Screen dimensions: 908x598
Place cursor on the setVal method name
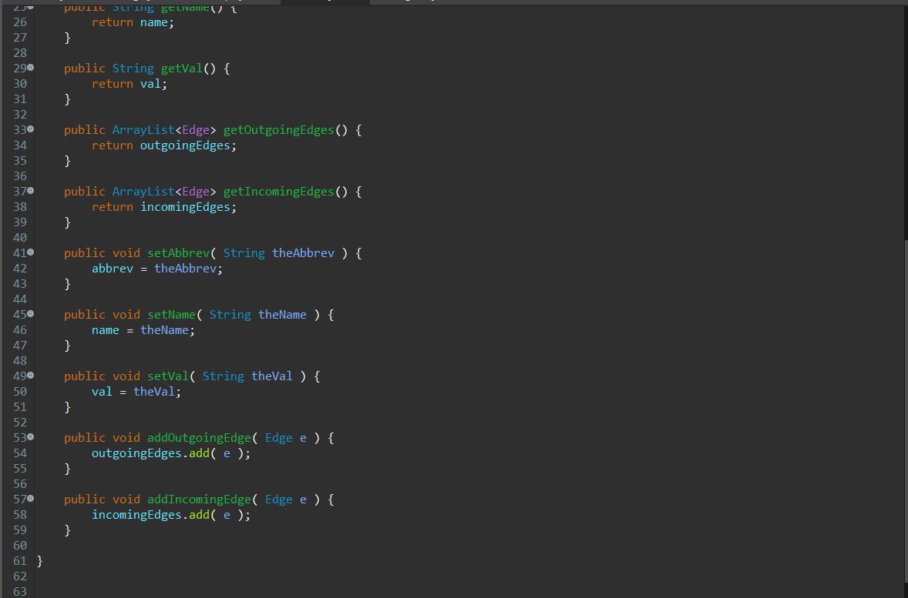pyautogui.click(x=168, y=376)
